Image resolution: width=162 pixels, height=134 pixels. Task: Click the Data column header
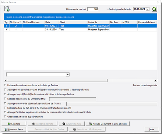point(52,22)
